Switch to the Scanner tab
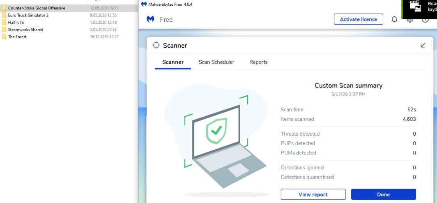 pos(173,62)
